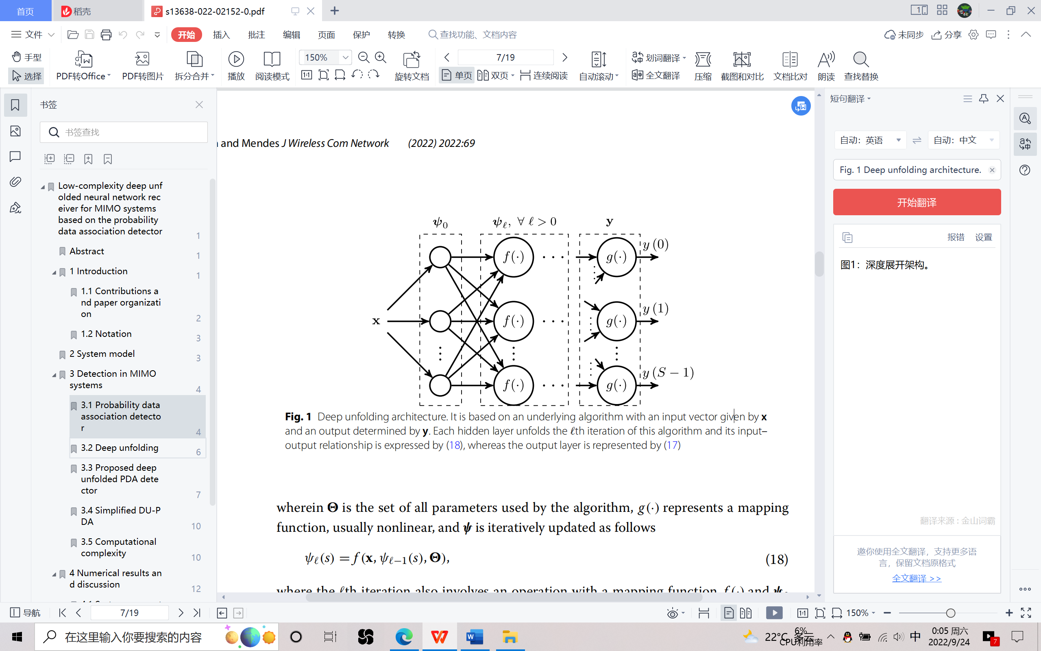Click 压缩 compress tool
The height and width of the screenshot is (651, 1041).
pyautogui.click(x=703, y=66)
